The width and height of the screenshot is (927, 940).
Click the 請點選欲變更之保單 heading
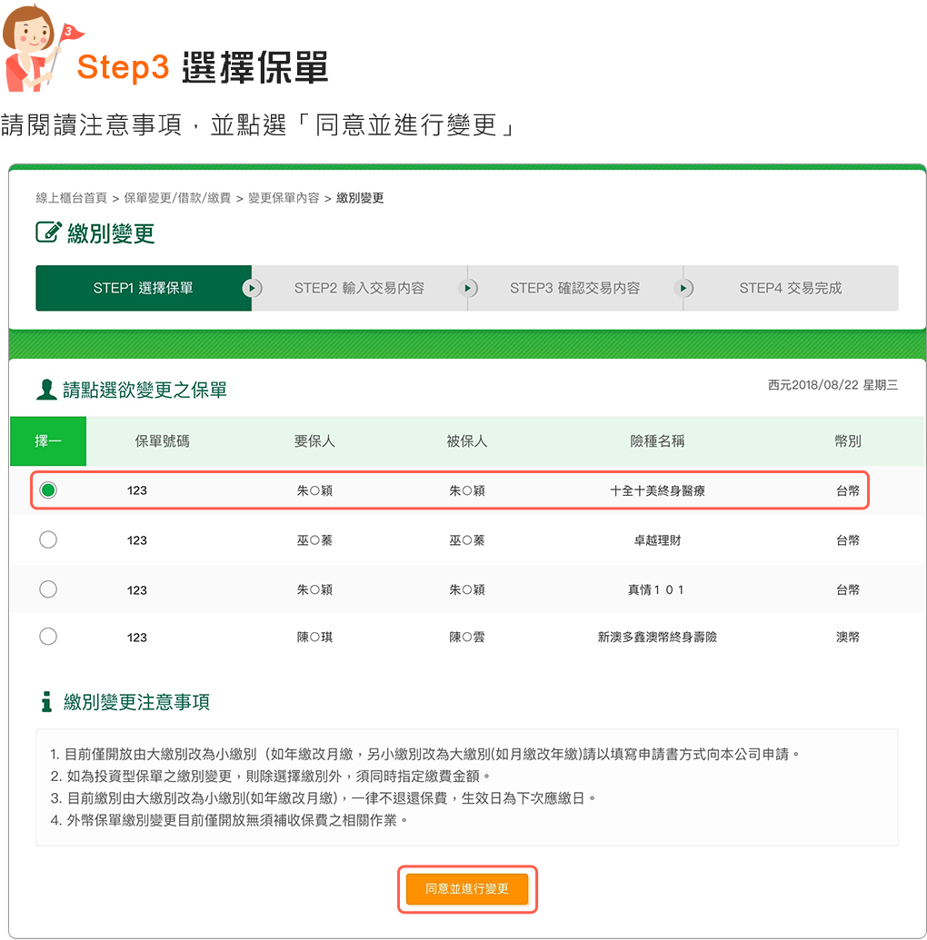[145, 391]
